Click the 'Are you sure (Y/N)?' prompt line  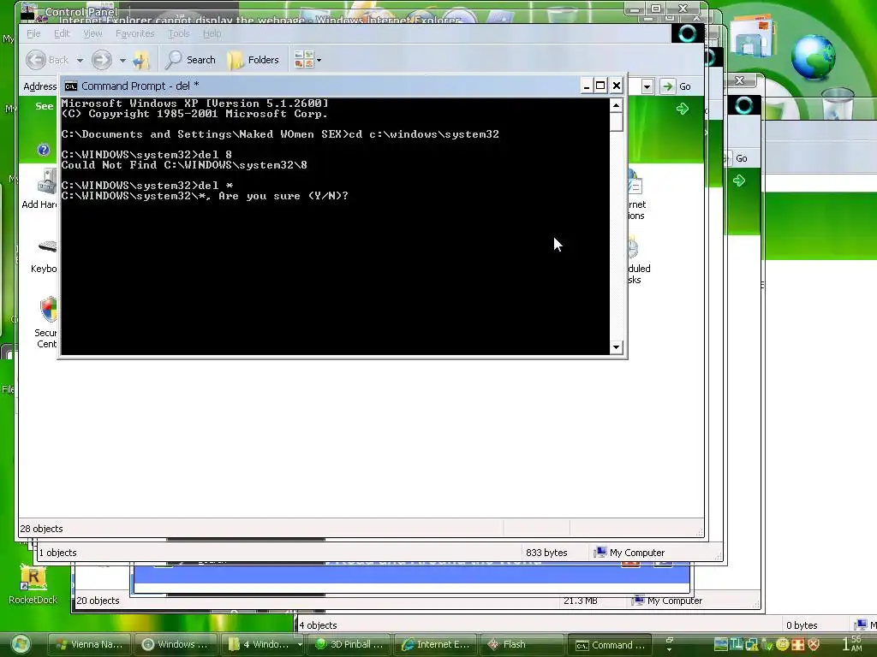coord(205,196)
